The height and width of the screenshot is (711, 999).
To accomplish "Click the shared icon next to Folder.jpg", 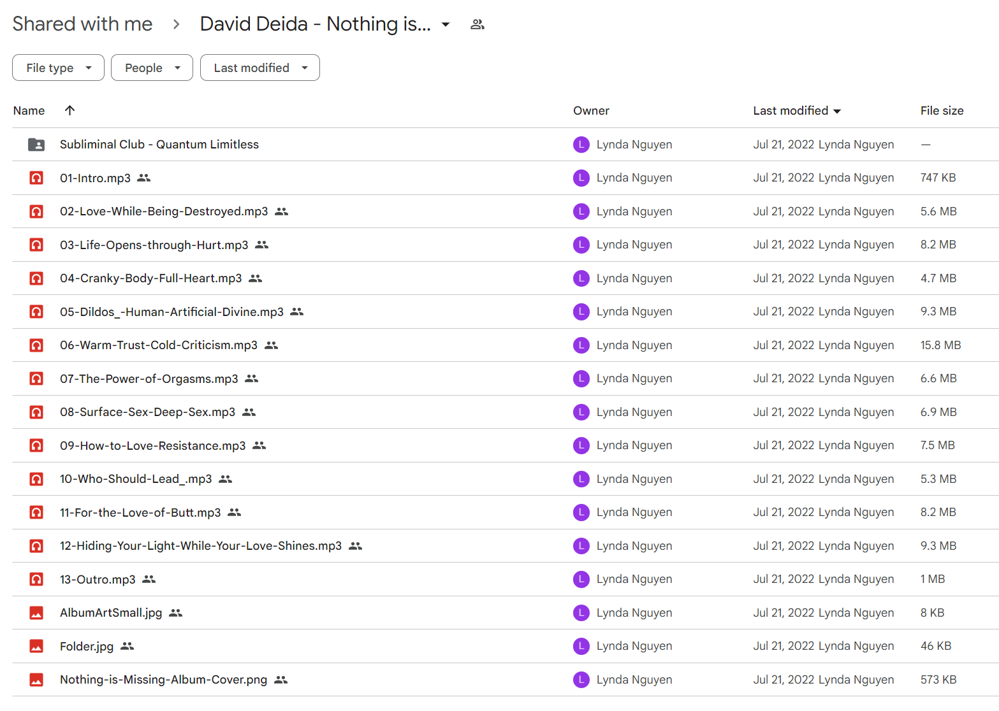I will coord(127,646).
